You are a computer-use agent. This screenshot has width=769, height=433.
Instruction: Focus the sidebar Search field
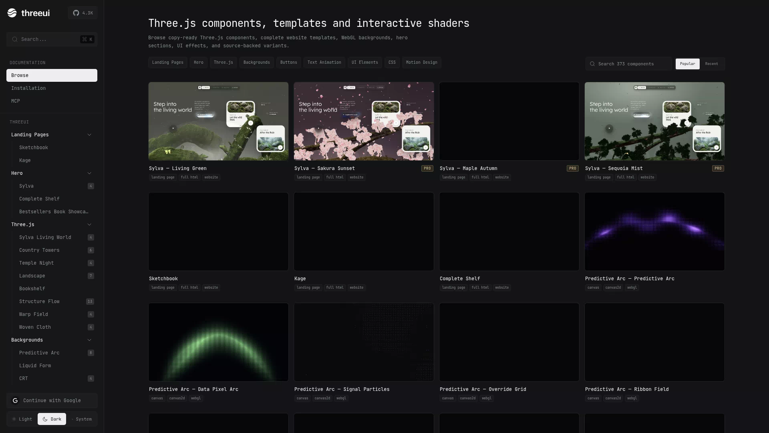(52, 39)
